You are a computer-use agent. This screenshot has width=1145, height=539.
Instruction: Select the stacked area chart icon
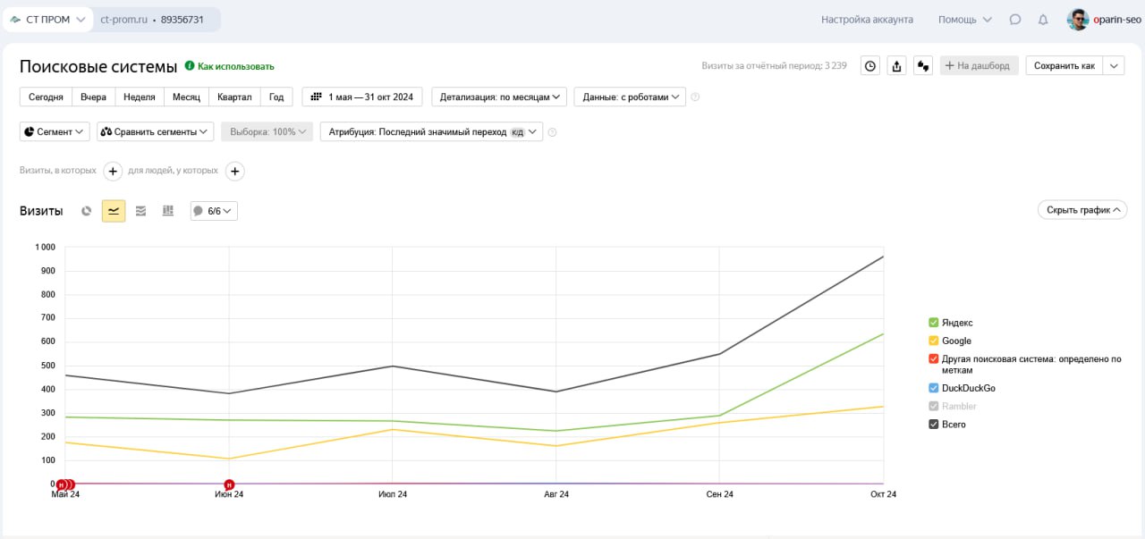[x=140, y=211]
